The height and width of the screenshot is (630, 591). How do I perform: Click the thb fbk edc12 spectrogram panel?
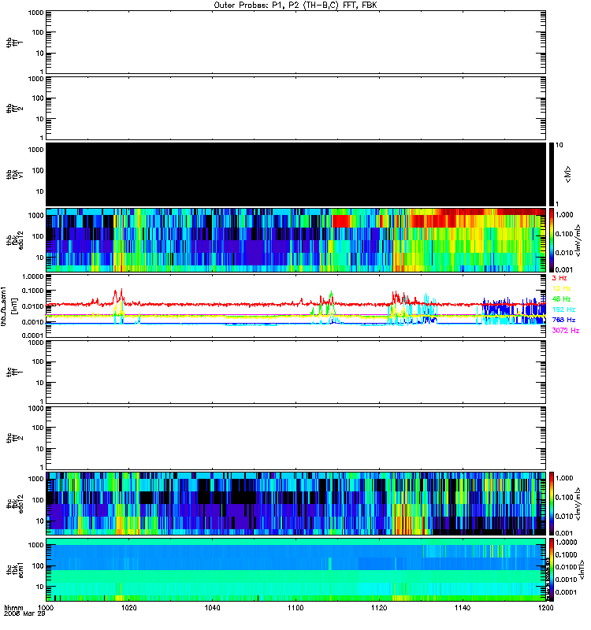(296, 240)
